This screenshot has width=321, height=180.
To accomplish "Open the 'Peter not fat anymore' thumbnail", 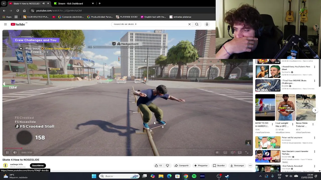I will (x=268, y=142).
